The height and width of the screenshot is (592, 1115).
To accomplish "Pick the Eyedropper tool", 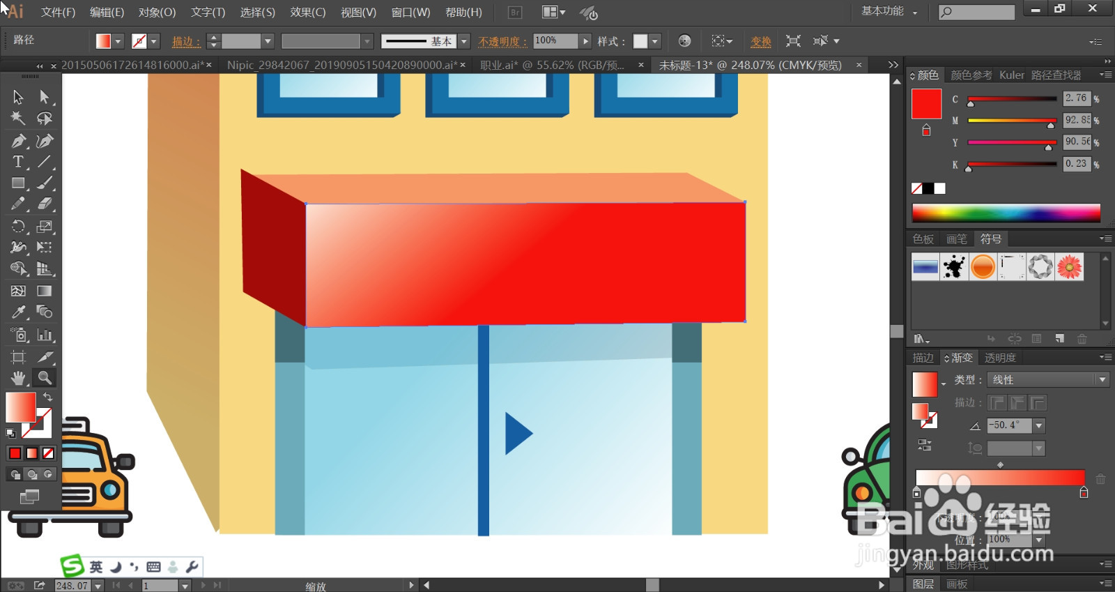I will click(x=18, y=312).
